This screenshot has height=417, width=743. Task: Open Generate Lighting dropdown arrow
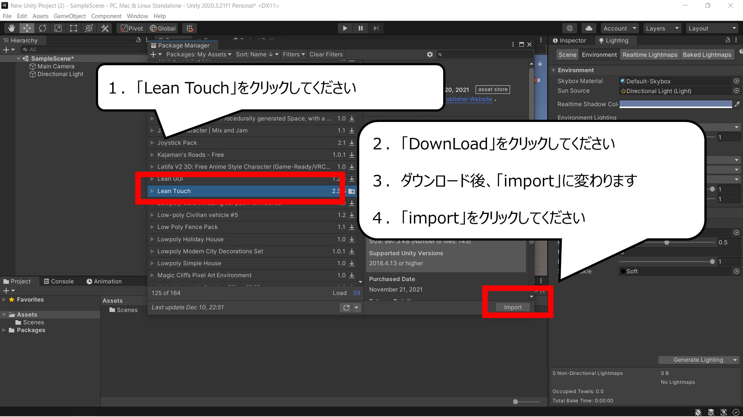(x=735, y=360)
